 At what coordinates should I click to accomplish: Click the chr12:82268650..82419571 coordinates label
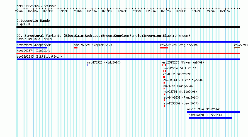pyautogui.click(x=37, y=6)
